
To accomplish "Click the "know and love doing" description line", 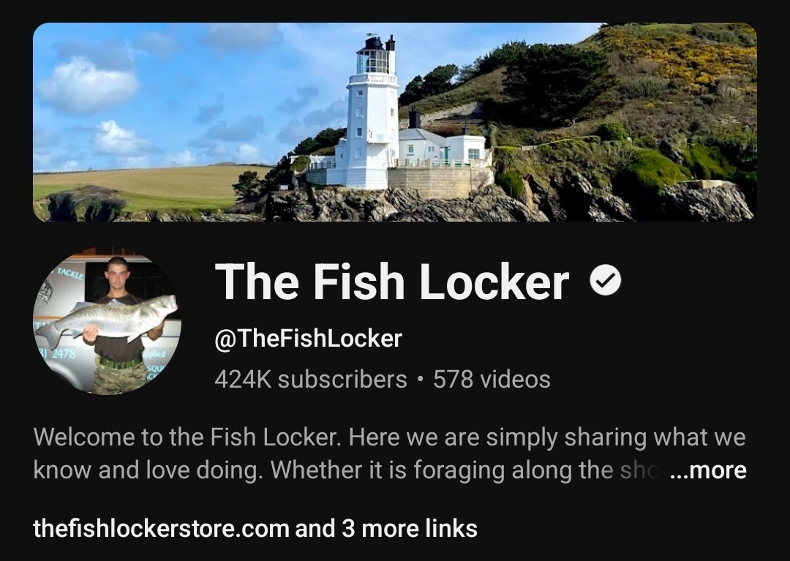I will coord(345,470).
